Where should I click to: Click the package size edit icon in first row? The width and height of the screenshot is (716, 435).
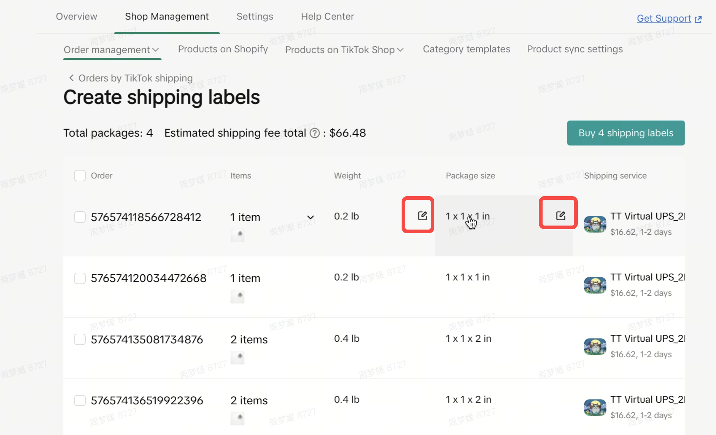pyautogui.click(x=560, y=216)
